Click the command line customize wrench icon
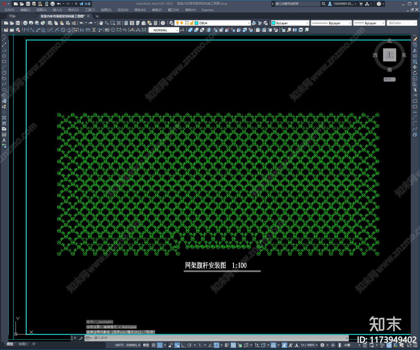This screenshot has height=350, width=420. coord(81,338)
